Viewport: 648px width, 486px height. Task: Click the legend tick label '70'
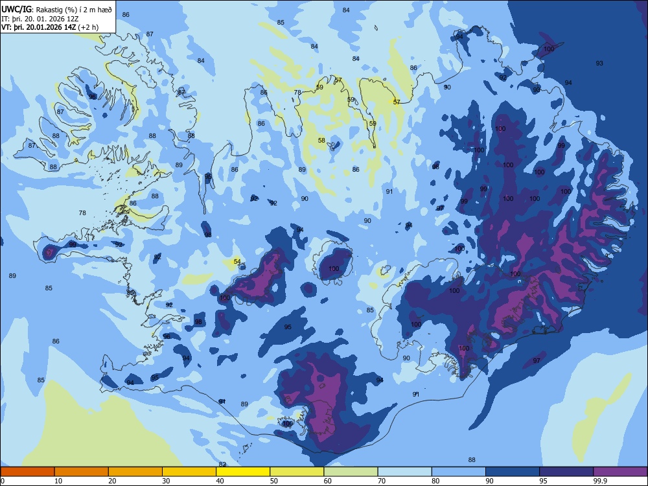coord(382,481)
